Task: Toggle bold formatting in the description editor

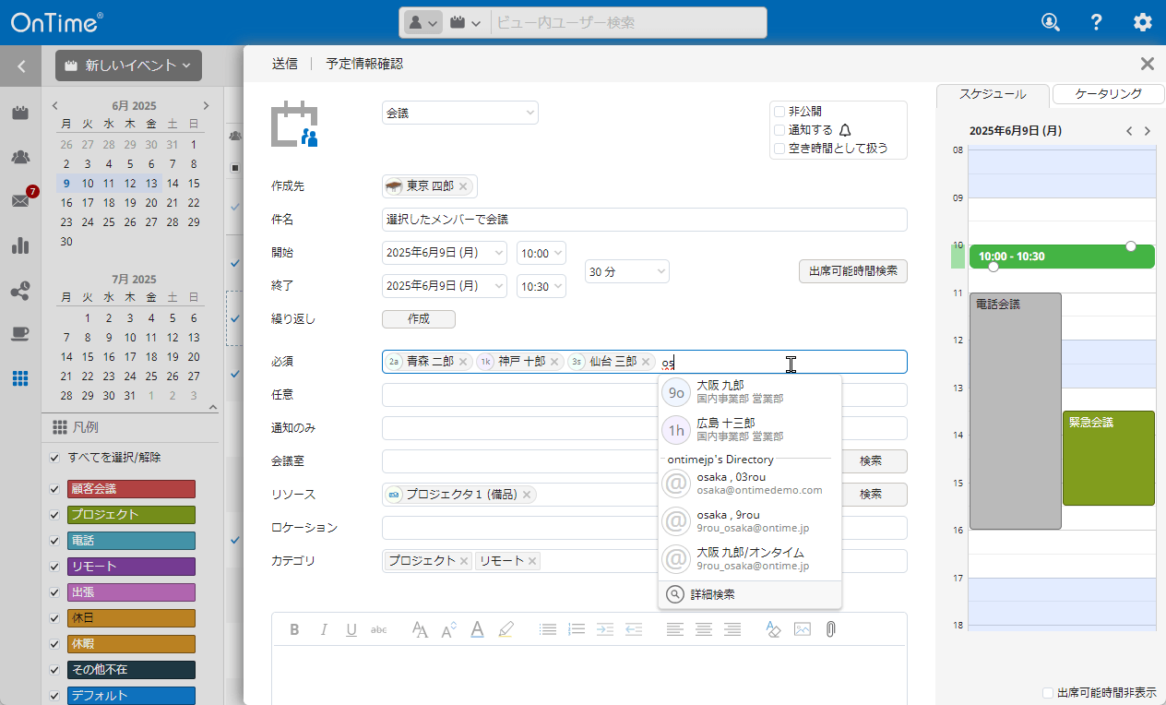Action: [294, 629]
